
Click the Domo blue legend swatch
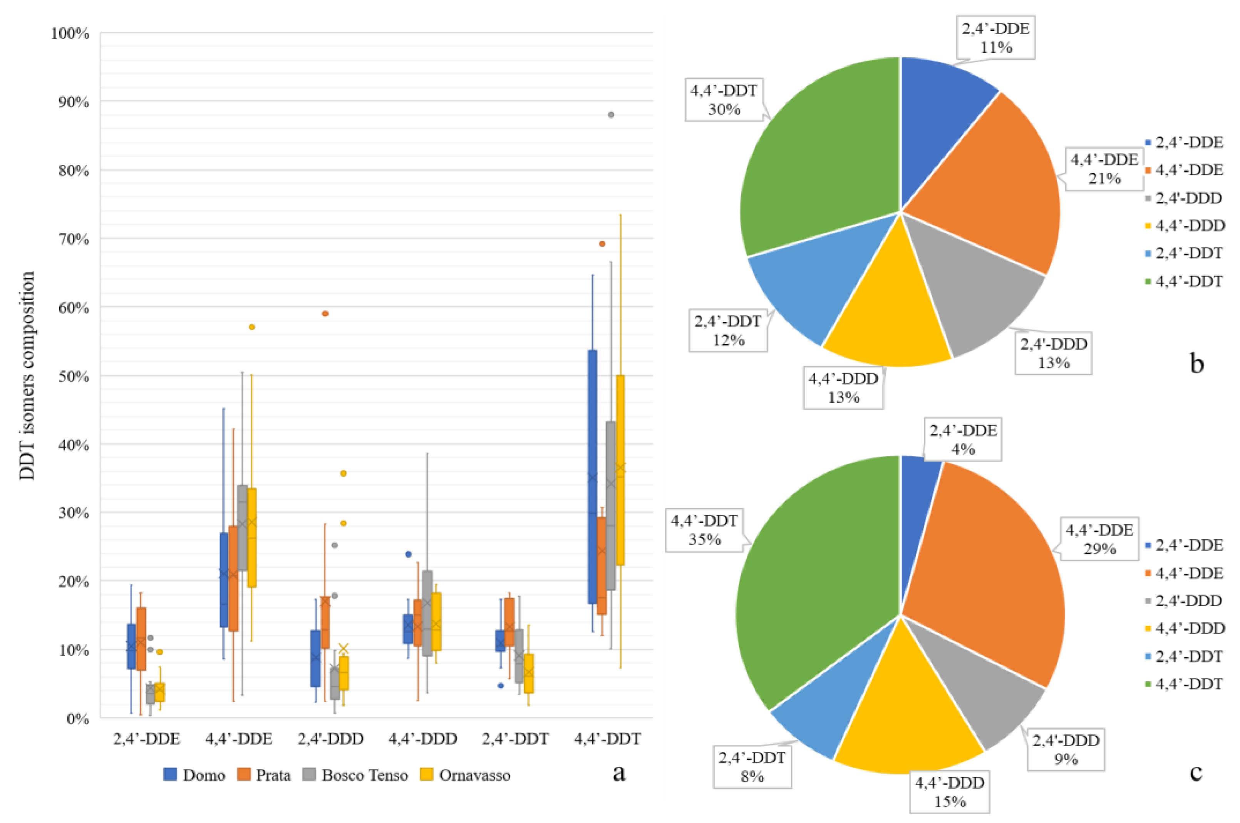pos(170,774)
